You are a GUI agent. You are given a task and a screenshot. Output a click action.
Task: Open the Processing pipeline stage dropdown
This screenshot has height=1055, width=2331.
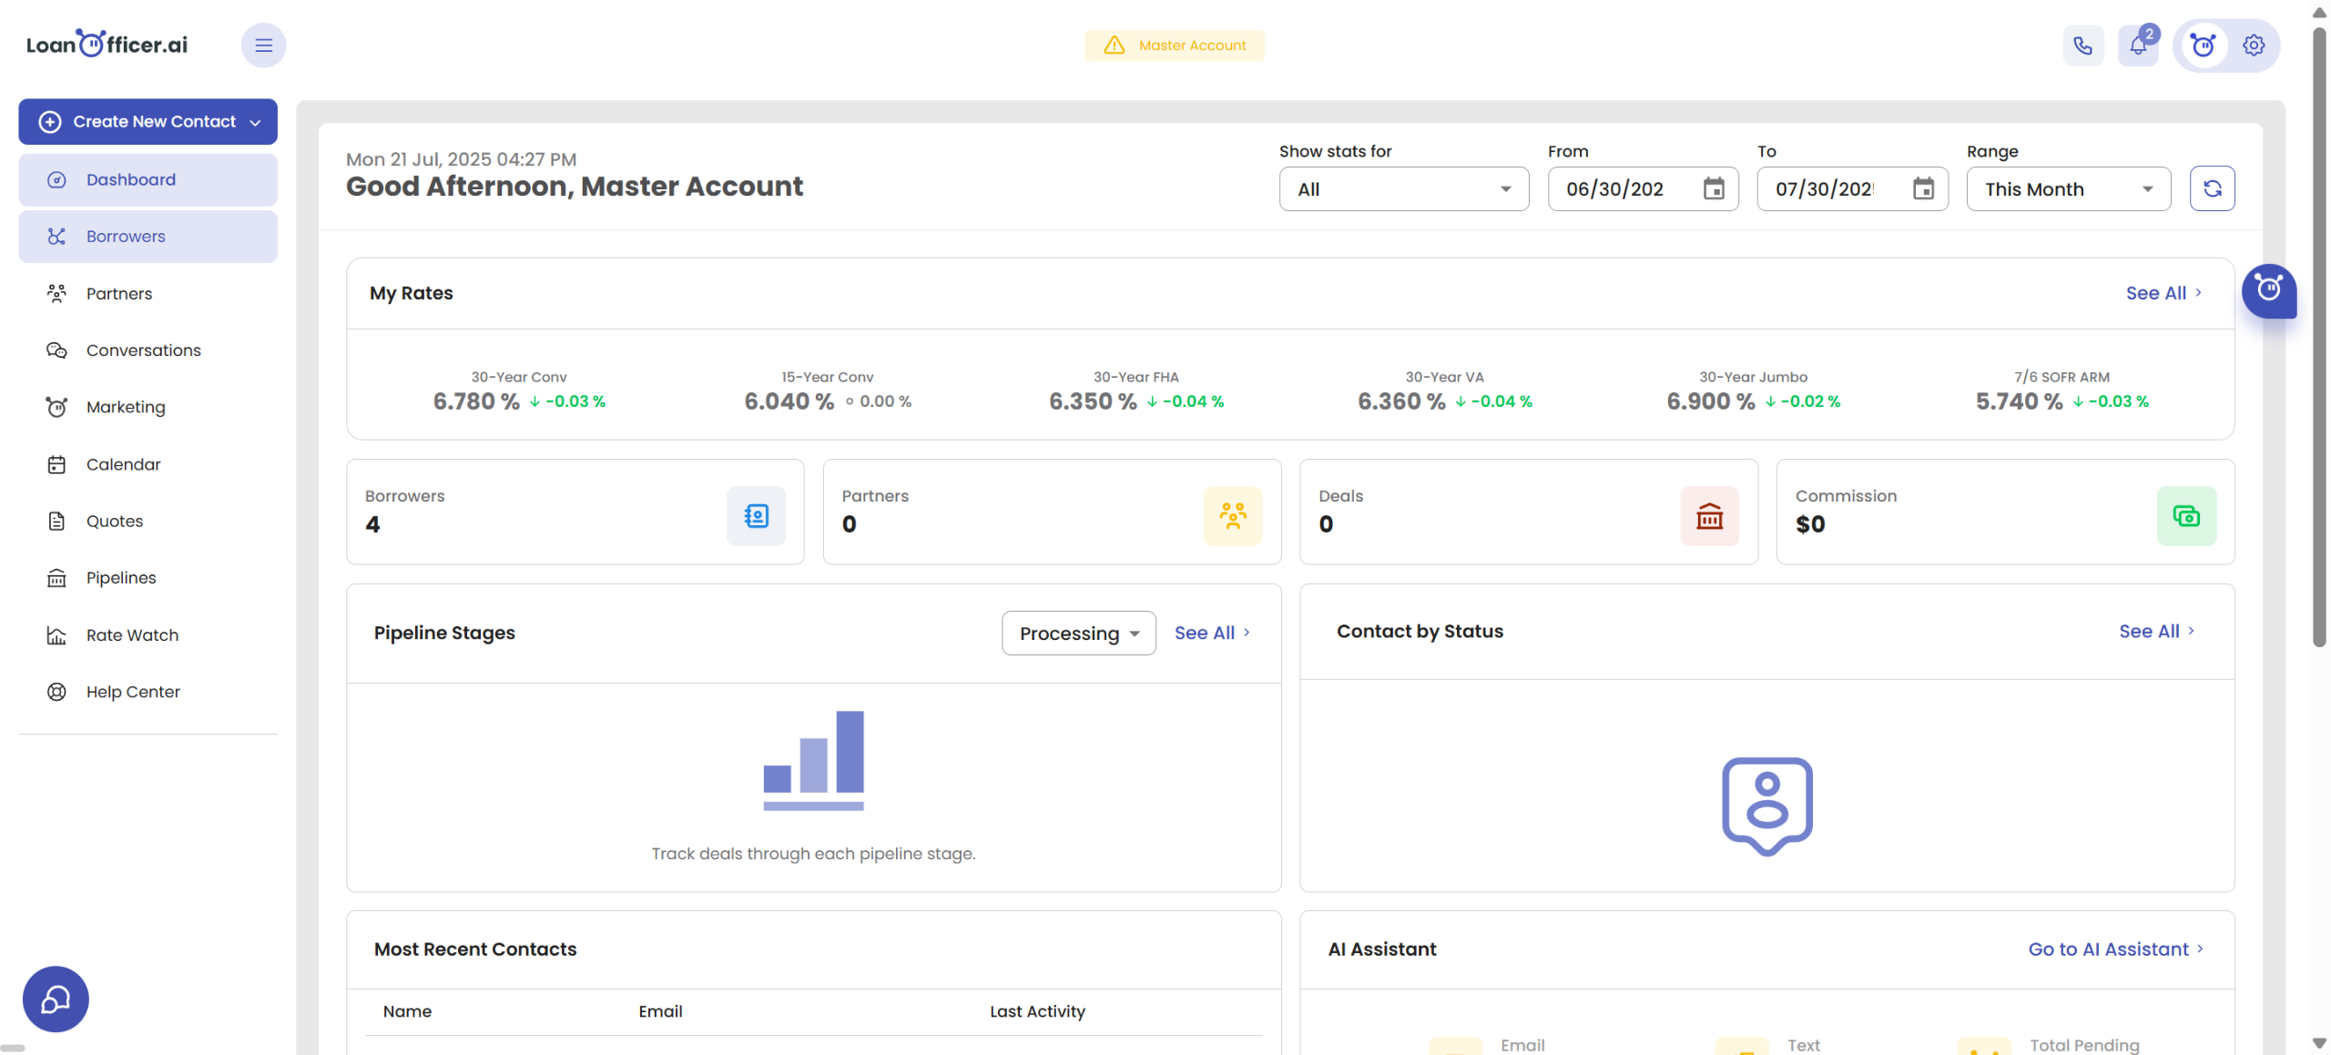pyautogui.click(x=1078, y=633)
